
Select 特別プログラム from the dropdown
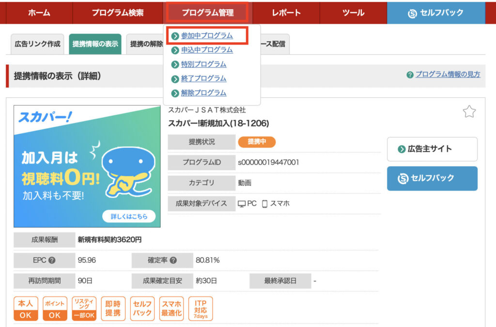coord(203,64)
